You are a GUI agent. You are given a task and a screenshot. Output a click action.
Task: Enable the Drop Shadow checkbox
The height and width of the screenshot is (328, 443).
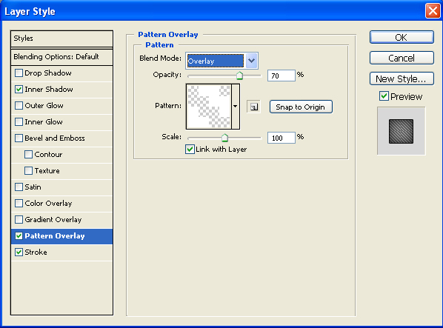tap(19, 73)
